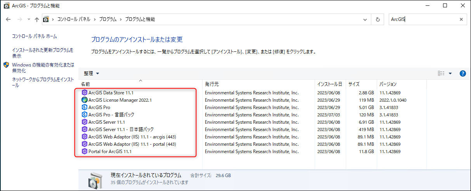The image size is (471, 191).
Task: Click the Web Adaptor arcgis (443) icon
Action: pos(85,137)
